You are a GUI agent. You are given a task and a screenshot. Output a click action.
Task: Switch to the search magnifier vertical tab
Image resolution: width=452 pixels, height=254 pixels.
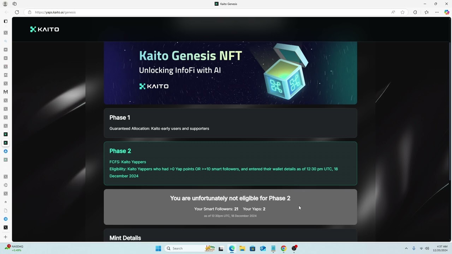(5, 41)
